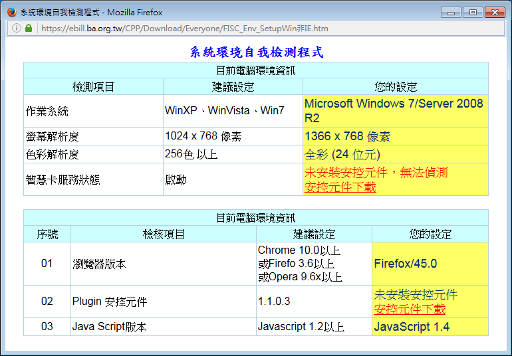Click the JavaScript 1.4 setting cell
The image size is (512, 356).
point(412,327)
